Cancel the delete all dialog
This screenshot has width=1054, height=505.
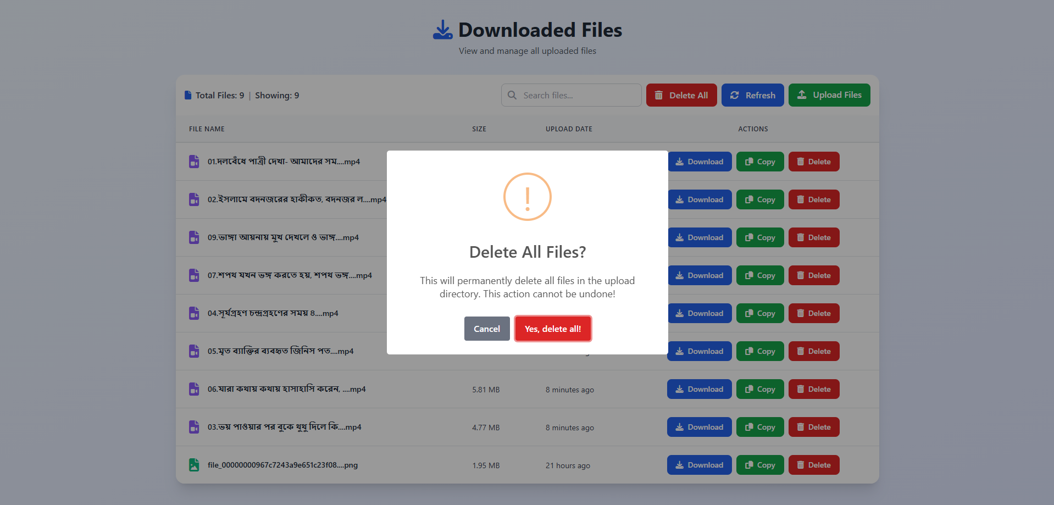coord(486,329)
